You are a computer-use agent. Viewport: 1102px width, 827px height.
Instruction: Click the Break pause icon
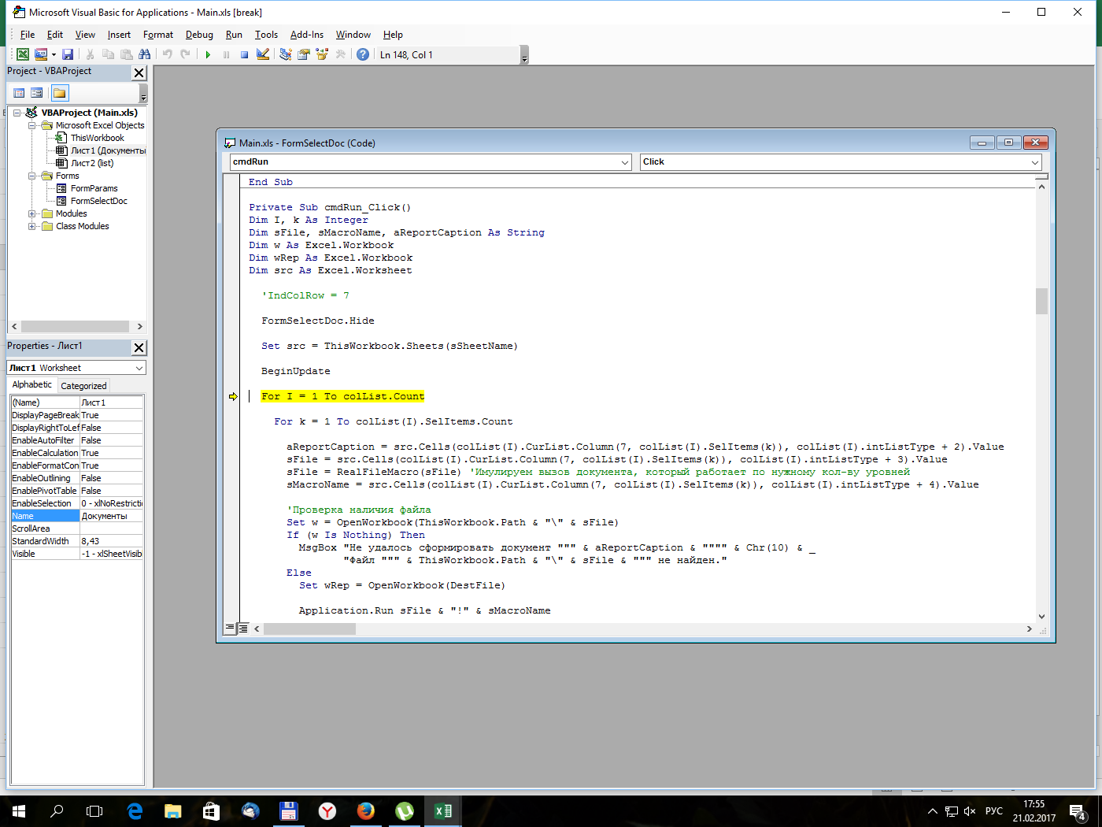(x=226, y=54)
